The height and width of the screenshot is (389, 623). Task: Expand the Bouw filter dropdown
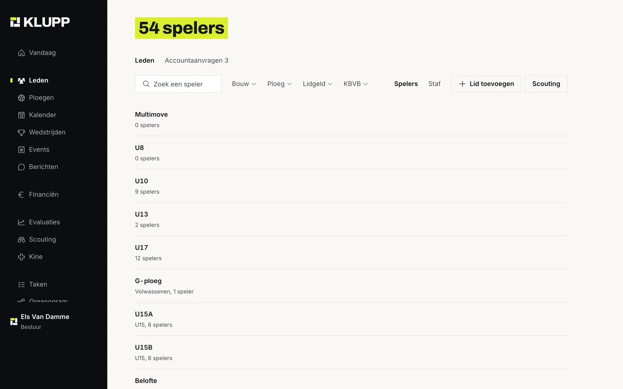(244, 84)
